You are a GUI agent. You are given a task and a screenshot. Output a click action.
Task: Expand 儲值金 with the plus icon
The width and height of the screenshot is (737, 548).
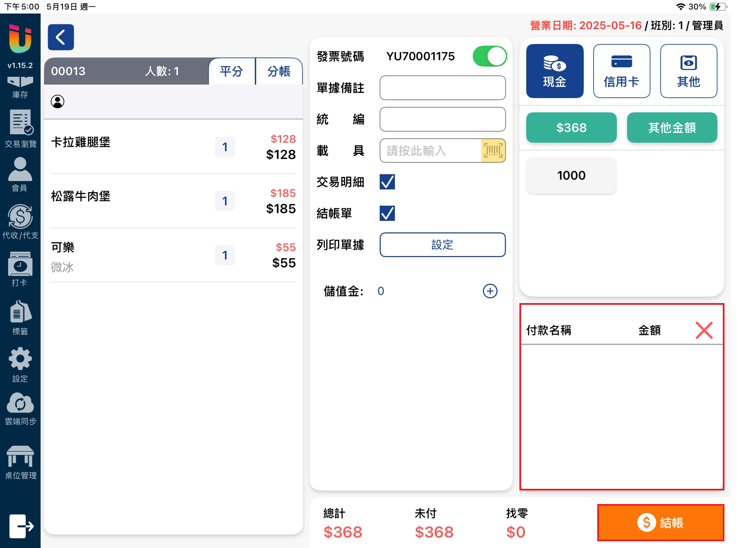click(x=490, y=291)
